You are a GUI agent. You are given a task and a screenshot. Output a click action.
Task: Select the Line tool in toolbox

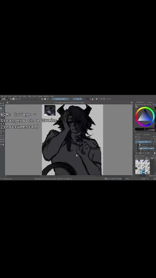[3, 108]
